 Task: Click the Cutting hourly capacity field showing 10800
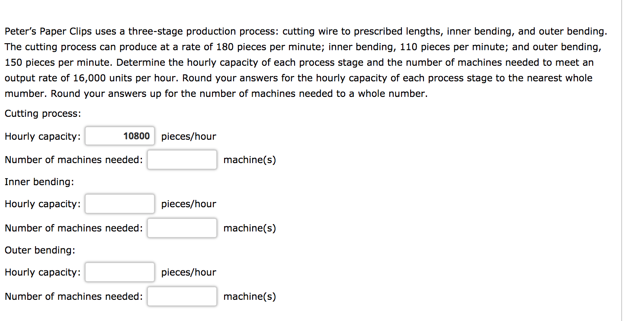click(120, 136)
